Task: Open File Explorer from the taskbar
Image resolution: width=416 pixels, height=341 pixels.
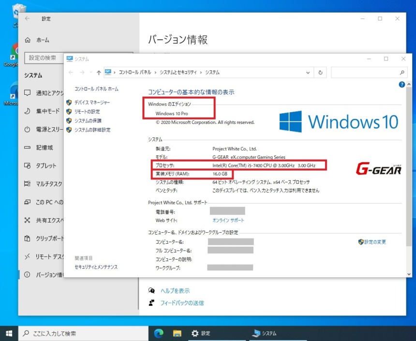Action: [x=177, y=333]
